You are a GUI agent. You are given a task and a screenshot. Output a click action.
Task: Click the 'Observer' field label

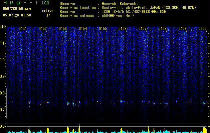point(68,4)
